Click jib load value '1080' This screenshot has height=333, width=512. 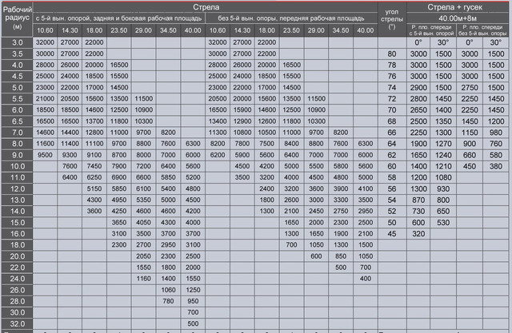443,177
